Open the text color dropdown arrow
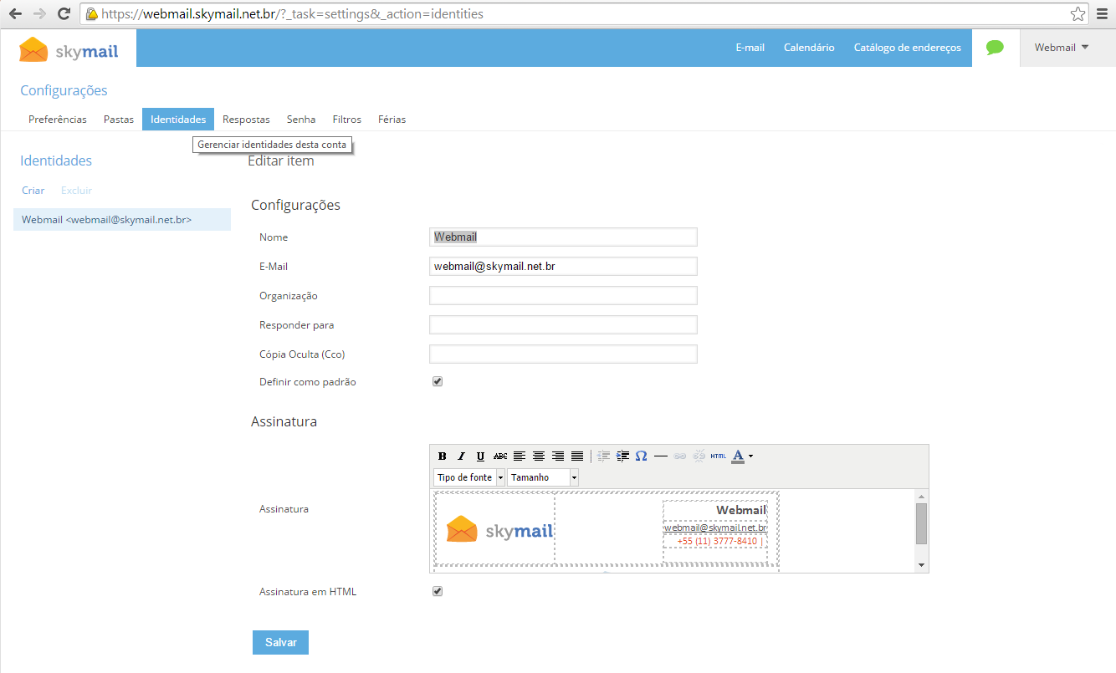 [751, 456]
